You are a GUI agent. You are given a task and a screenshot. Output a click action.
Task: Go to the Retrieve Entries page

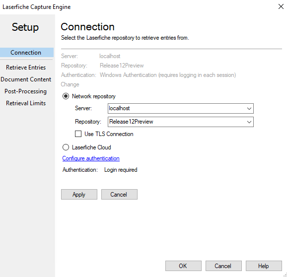tap(26, 68)
